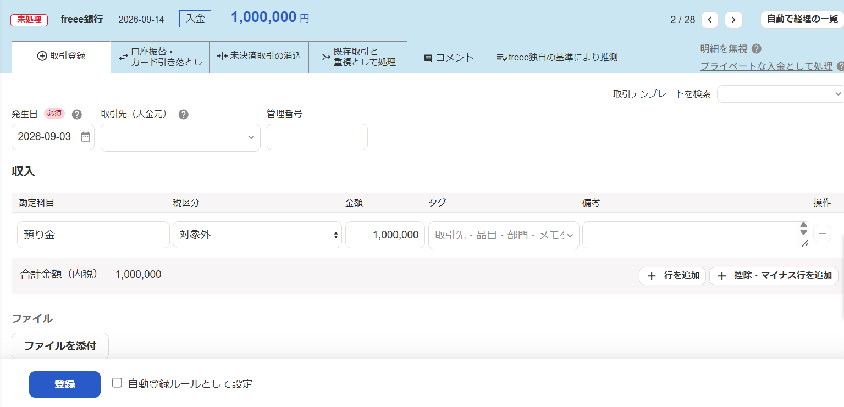Click 明細を無視 link

pyautogui.click(x=724, y=49)
